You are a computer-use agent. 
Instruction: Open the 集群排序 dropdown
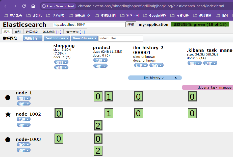coord(33,38)
